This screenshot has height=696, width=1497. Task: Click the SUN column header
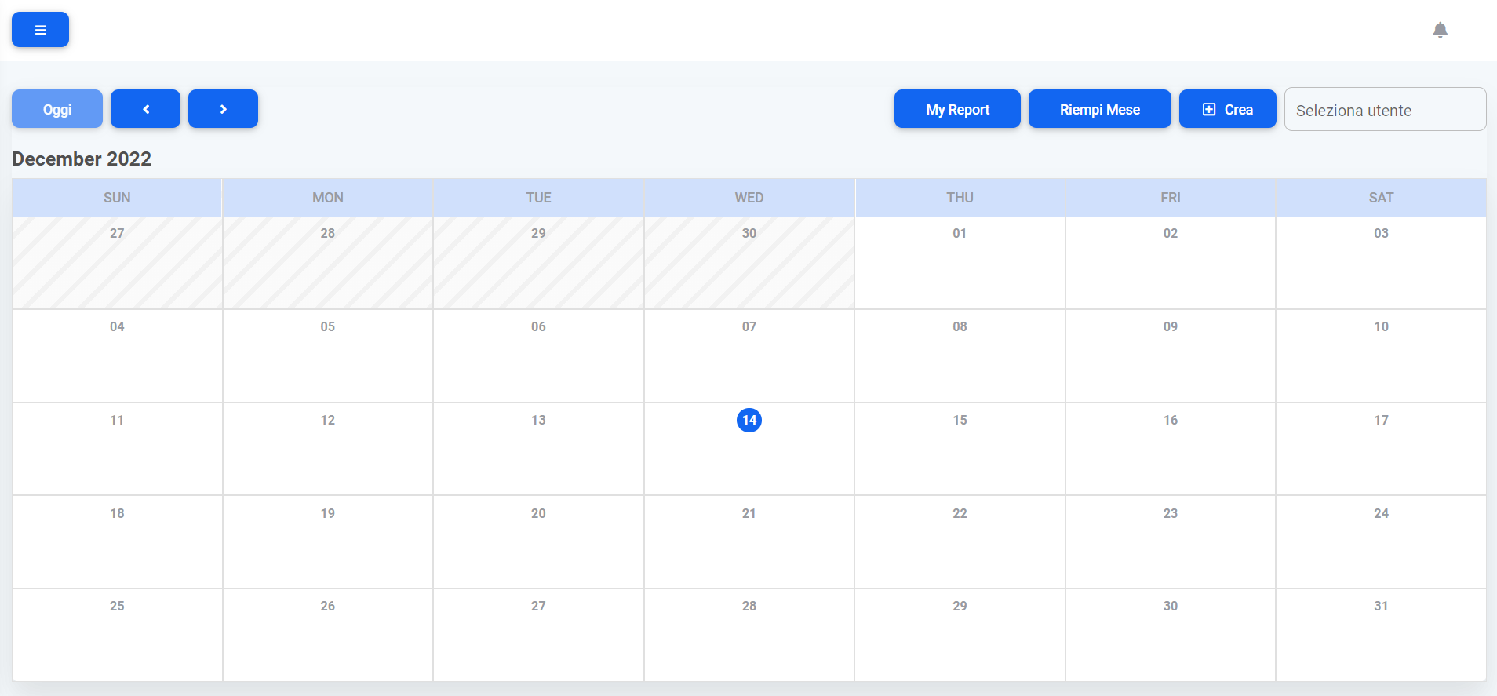[x=117, y=198]
